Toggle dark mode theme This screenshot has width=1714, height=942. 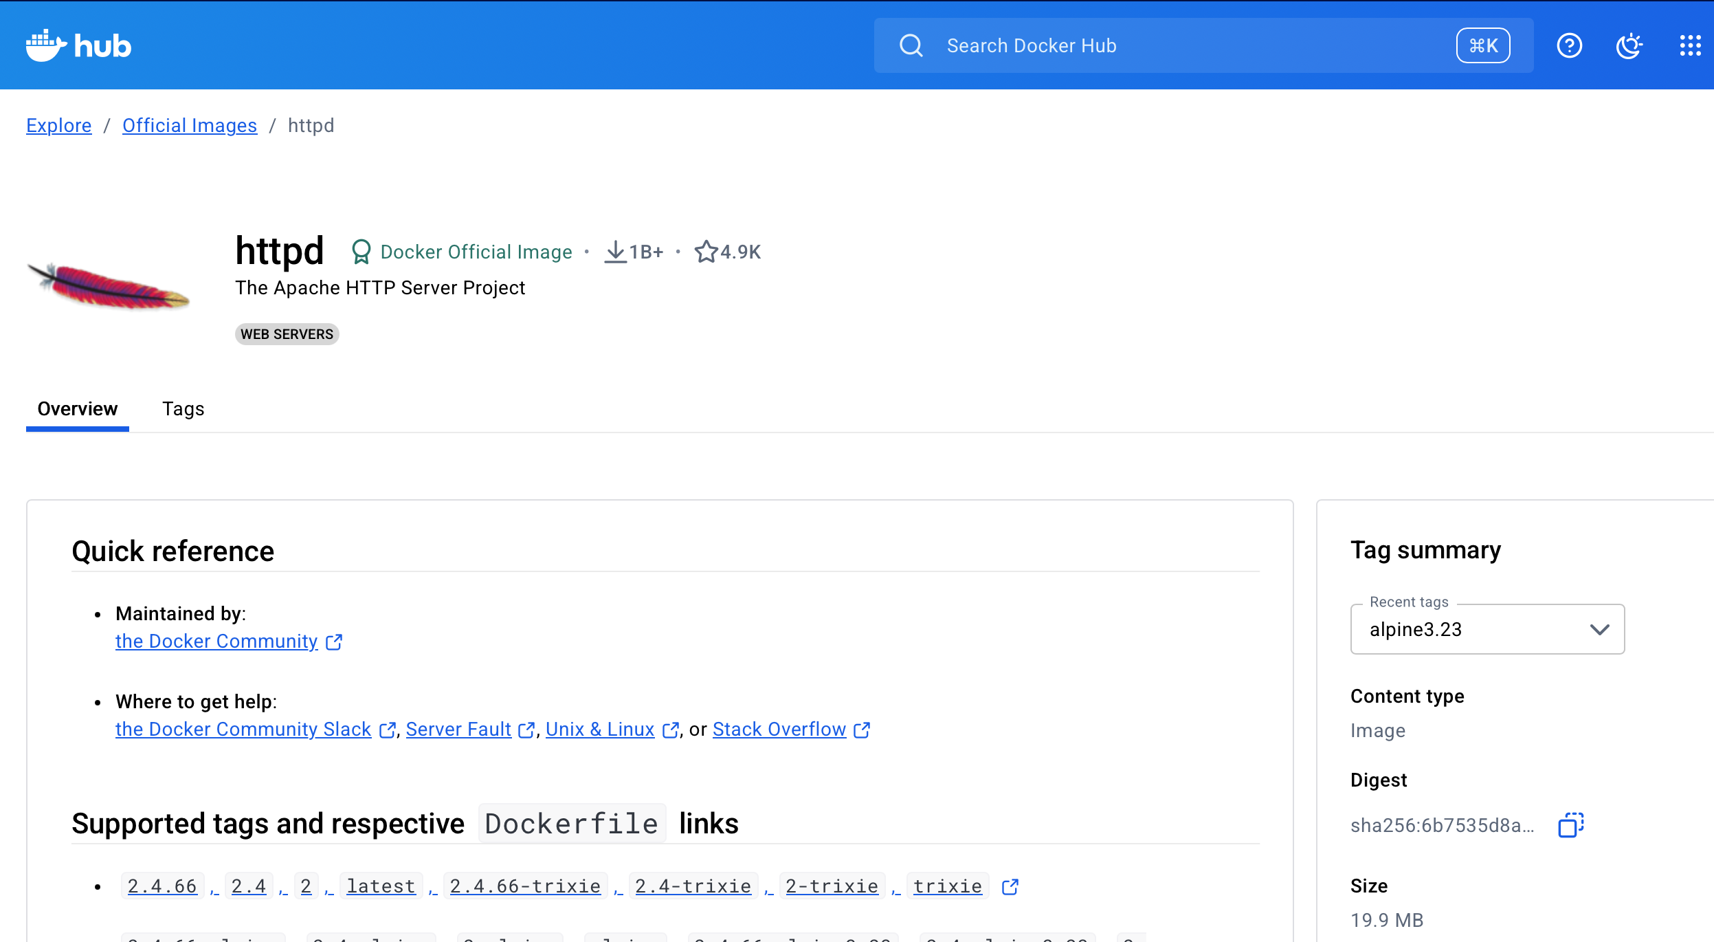point(1629,45)
